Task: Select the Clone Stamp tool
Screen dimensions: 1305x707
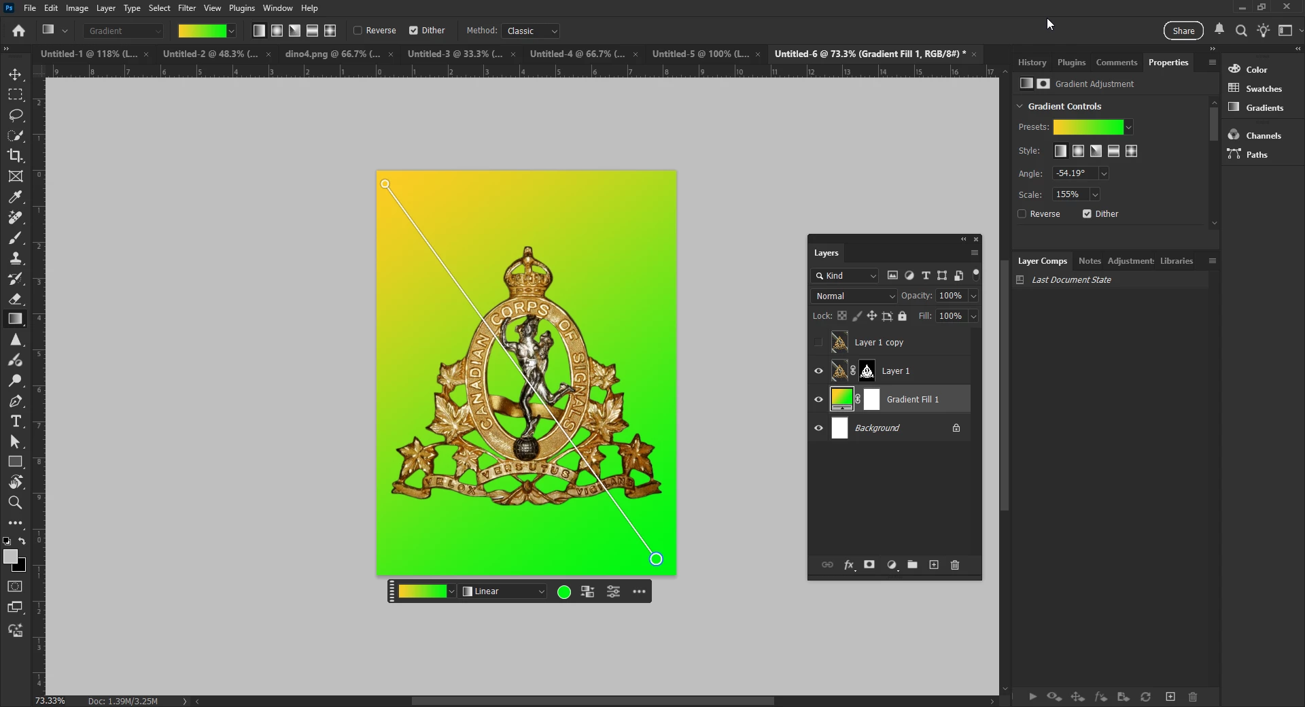Action: click(x=15, y=258)
